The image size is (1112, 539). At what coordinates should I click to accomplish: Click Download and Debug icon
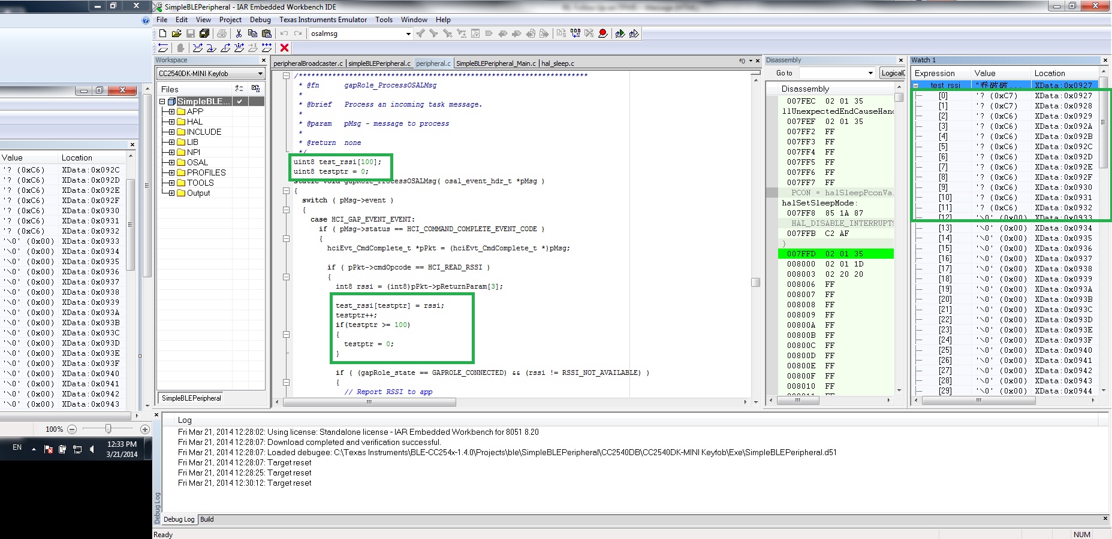click(x=620, y=34)
